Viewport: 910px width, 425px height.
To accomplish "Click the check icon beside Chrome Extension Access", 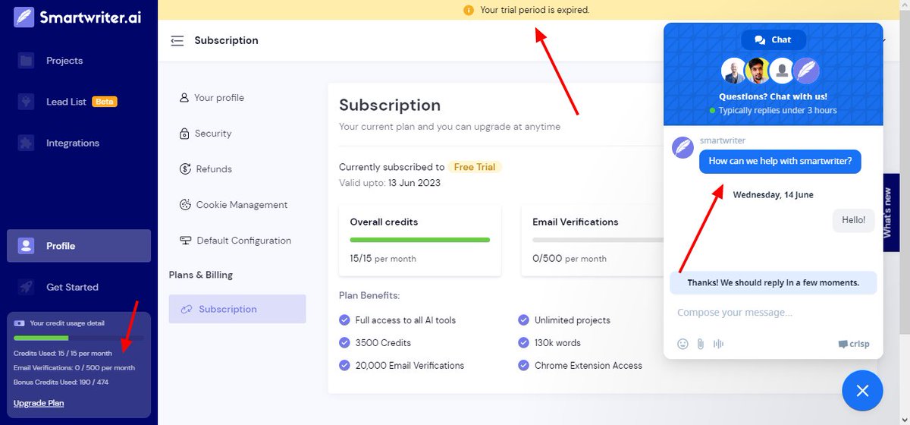I will pyautogui.click(x=524, y=365).
